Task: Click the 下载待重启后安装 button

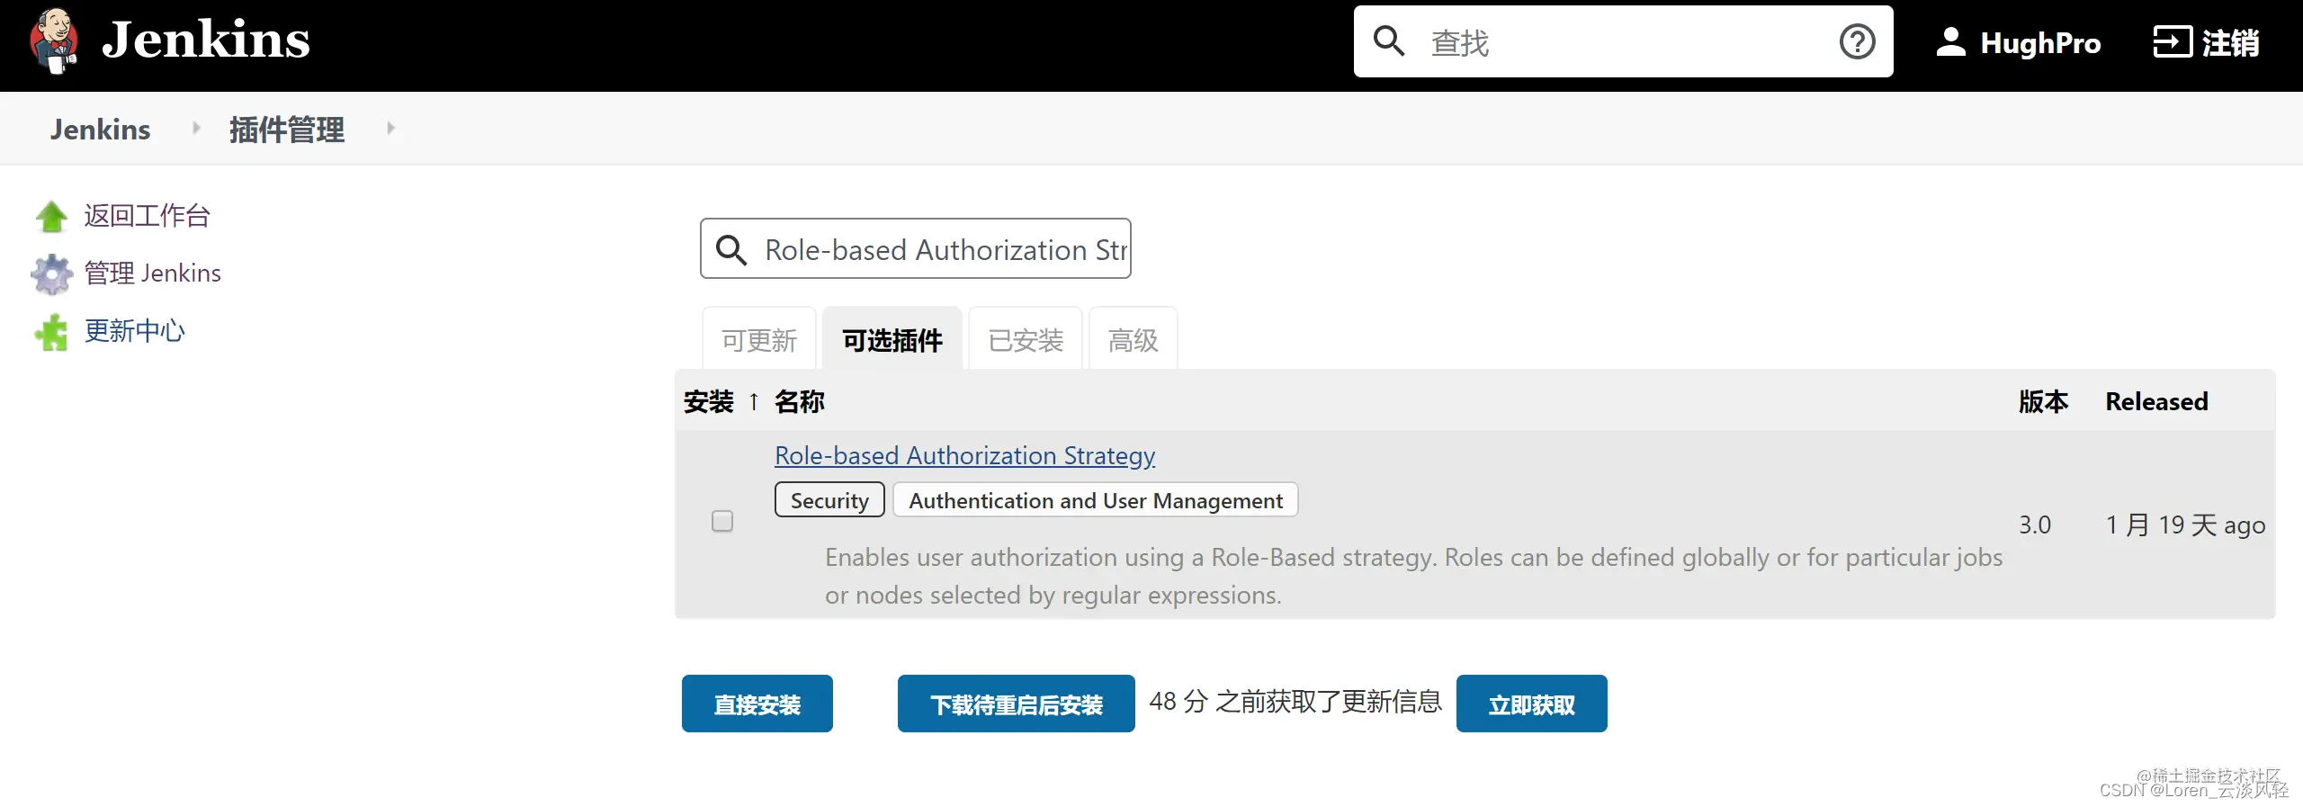Action: [x=1016, y=704]
